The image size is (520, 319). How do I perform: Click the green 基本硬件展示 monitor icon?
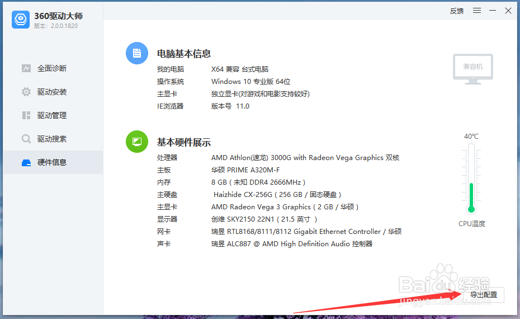click(137, 142)
